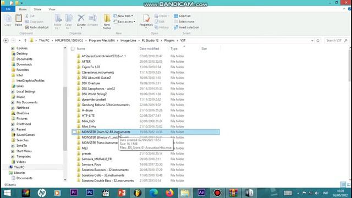Click Edit in the Open group
Viewport: 352px width, 198px height.
click(159, 21)
